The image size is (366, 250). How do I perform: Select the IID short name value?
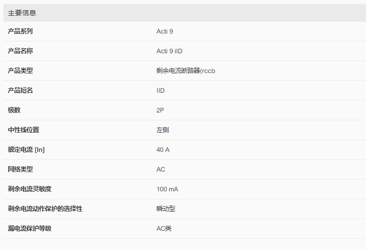160,91
